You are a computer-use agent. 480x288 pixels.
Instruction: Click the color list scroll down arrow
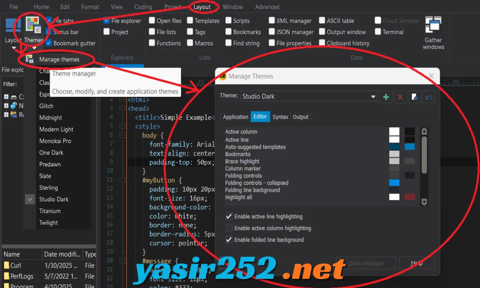[x=424, y=202]
